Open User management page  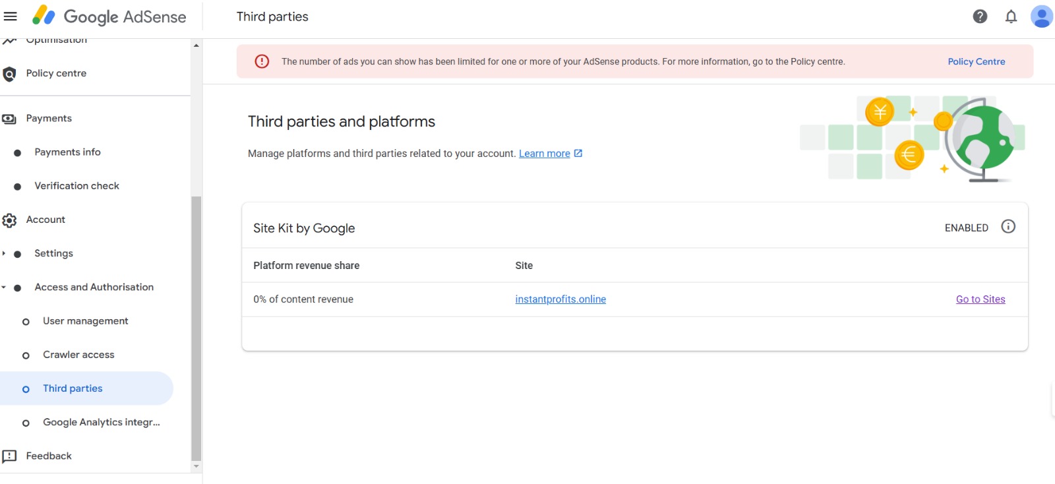(86, 320)
